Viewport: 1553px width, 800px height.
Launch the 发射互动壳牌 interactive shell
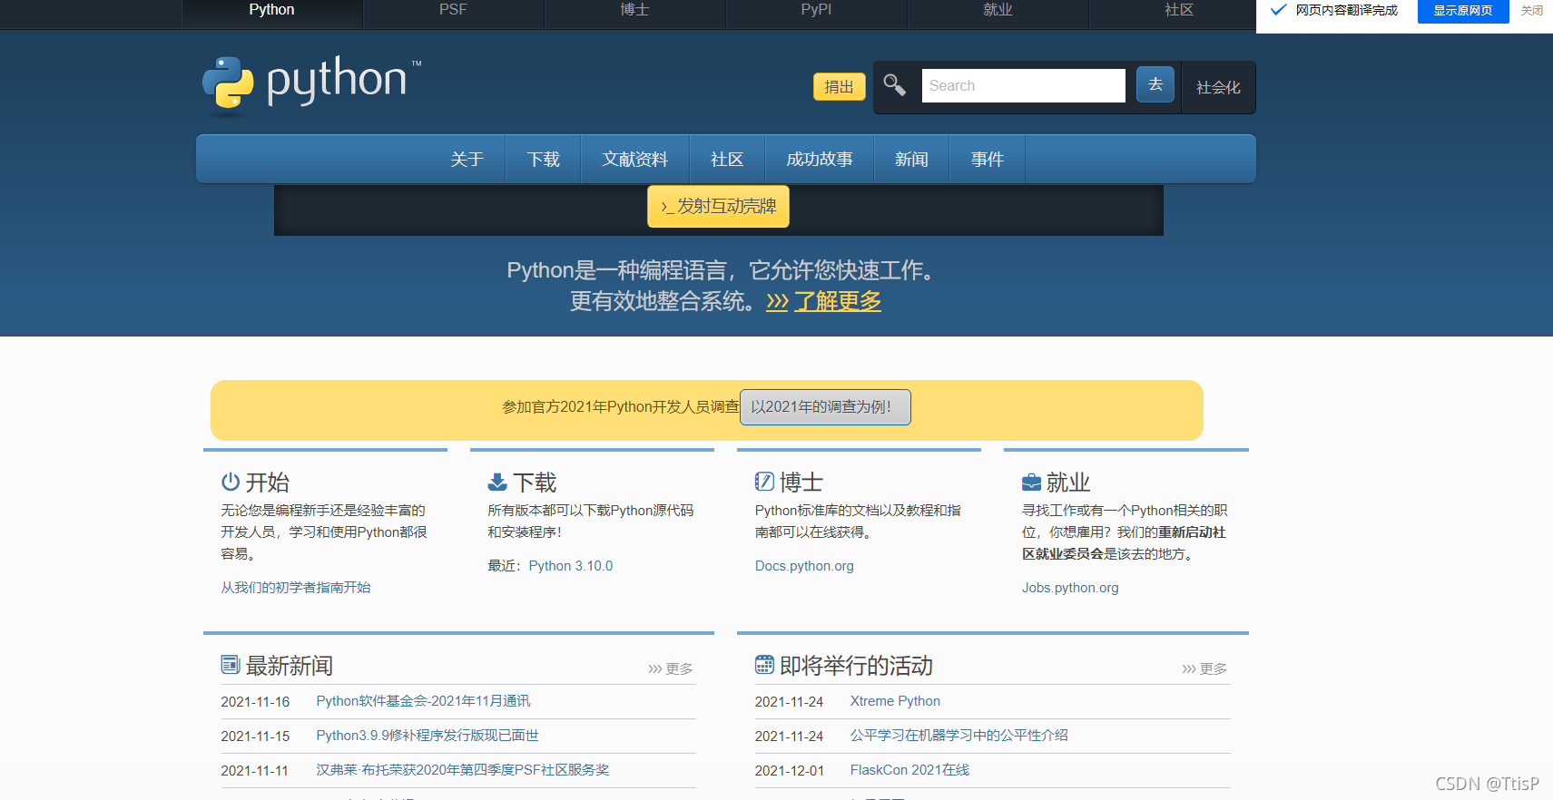pos(718,207)
